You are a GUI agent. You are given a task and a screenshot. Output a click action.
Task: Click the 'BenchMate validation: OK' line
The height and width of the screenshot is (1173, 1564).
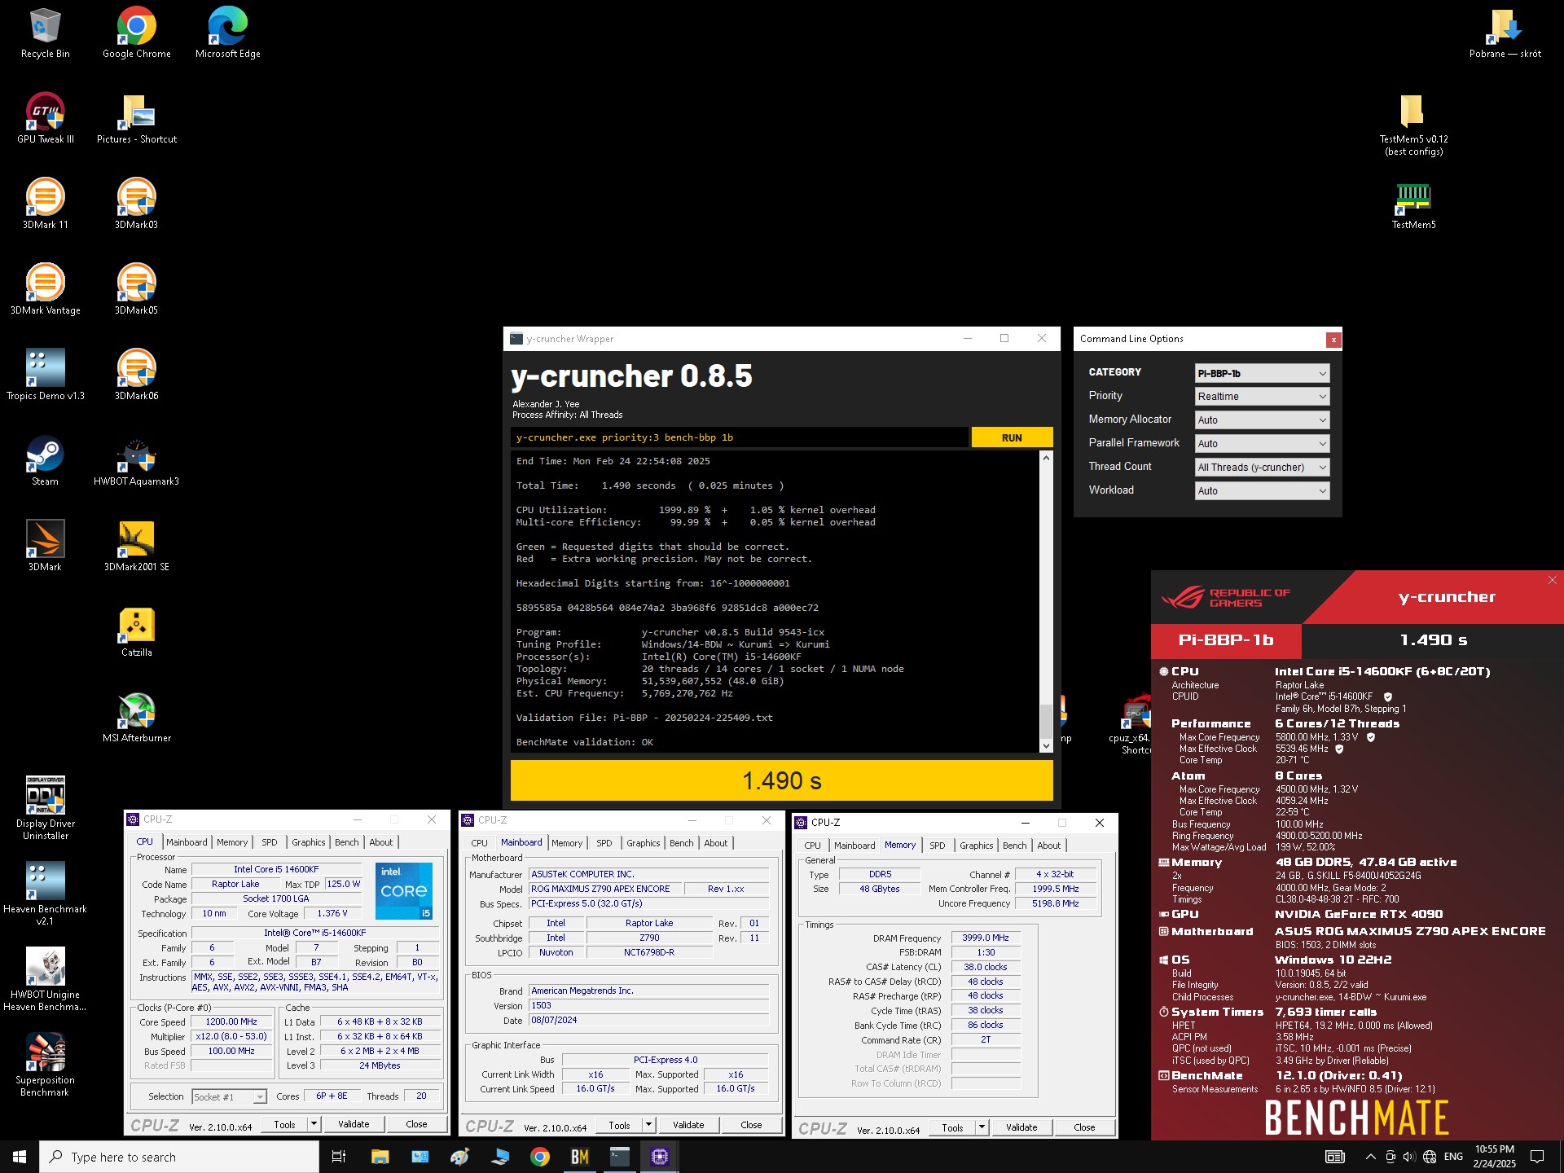tap(585, 742)
